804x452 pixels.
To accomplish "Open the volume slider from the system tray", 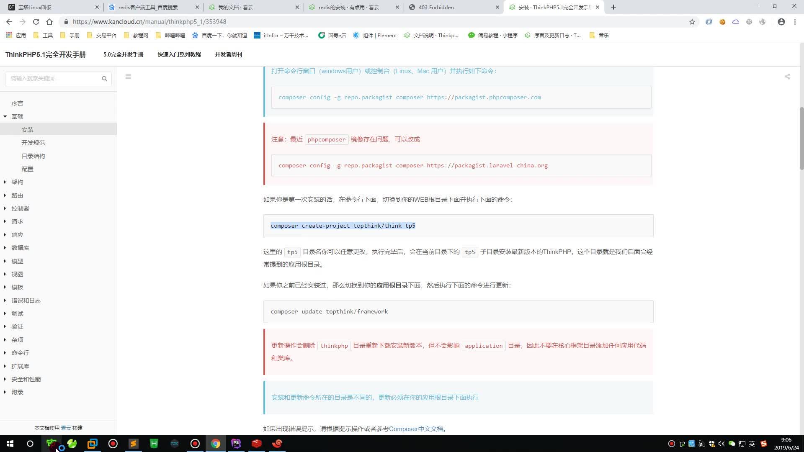I will click(x=722, y=444).
